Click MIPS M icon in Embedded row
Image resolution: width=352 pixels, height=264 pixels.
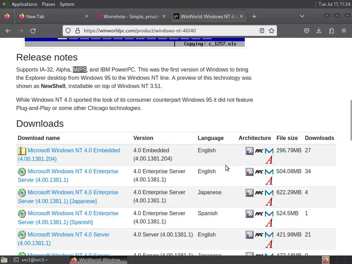(269, 151)
